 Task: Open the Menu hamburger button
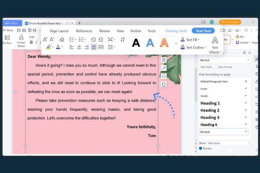coord(8,30)
